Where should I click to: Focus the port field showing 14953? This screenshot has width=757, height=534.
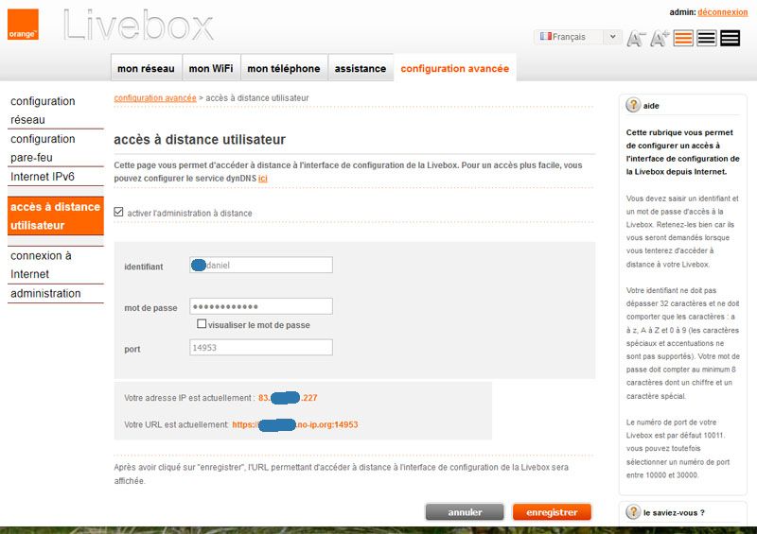click(x=261, y=347)
